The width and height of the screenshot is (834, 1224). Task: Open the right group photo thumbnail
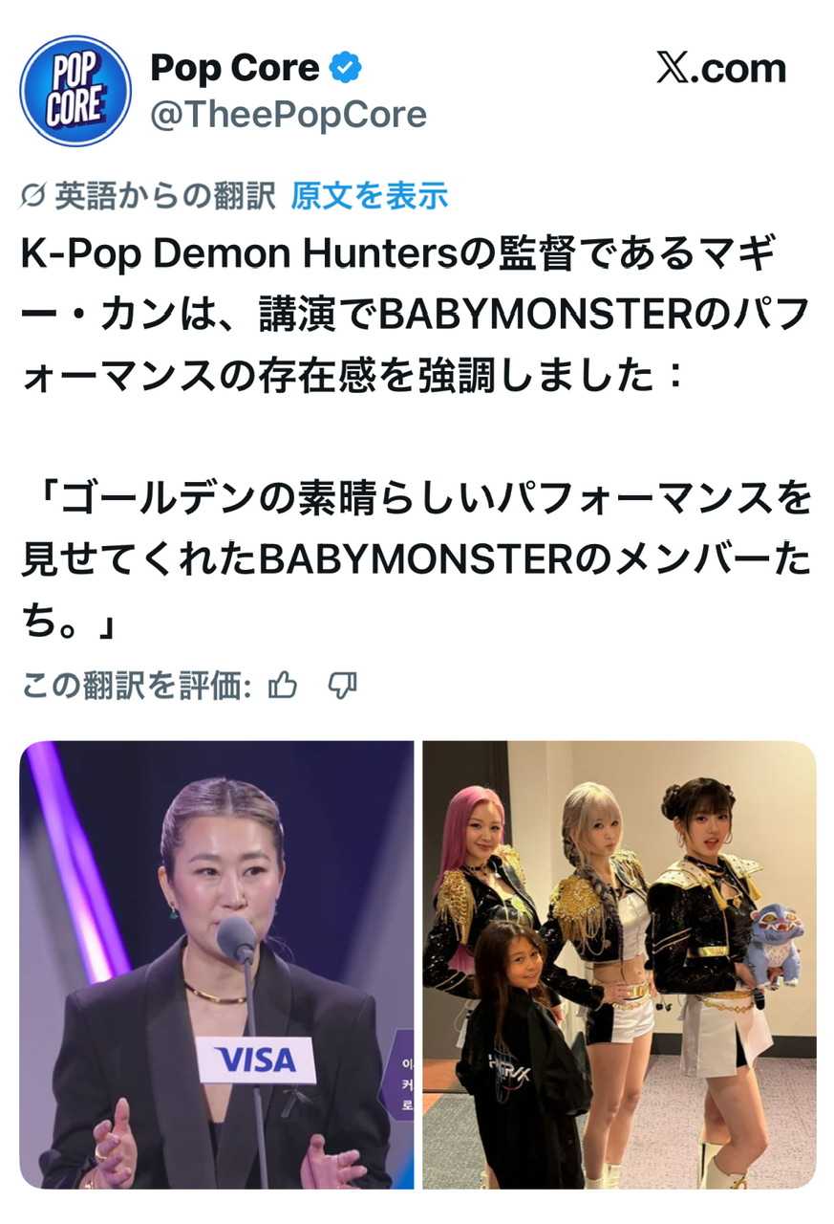(620, 965)
